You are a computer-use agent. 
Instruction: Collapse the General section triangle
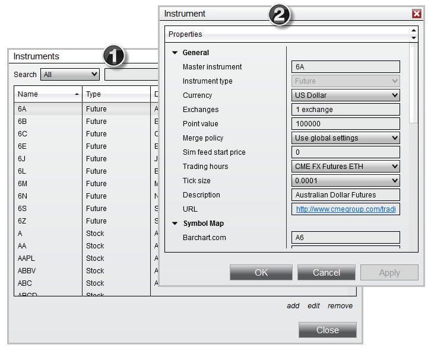pyautogui.click(x=175, y=53)
